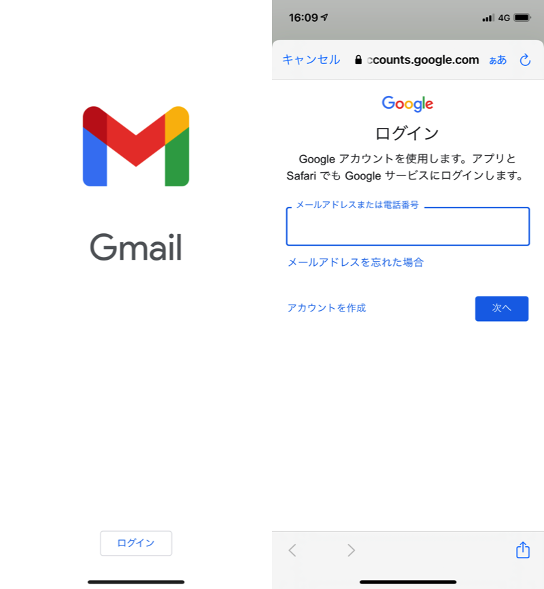
Task: Open the share sheet icon
Action: pyautogui.click(x=523, y=550)
